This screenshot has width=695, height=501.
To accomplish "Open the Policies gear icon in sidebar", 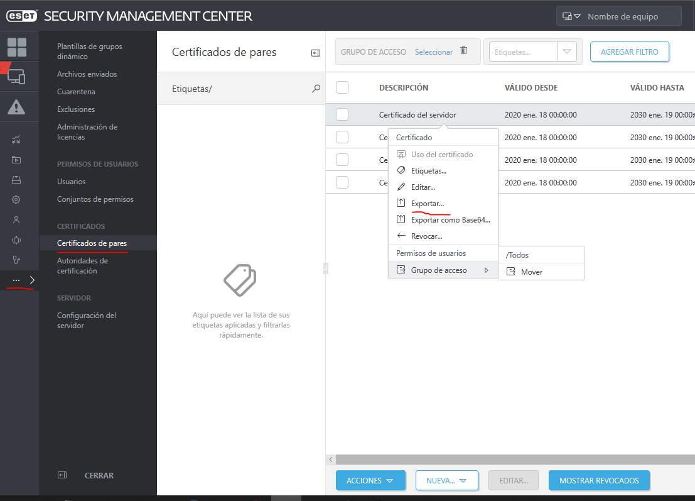I will point(16,200).
